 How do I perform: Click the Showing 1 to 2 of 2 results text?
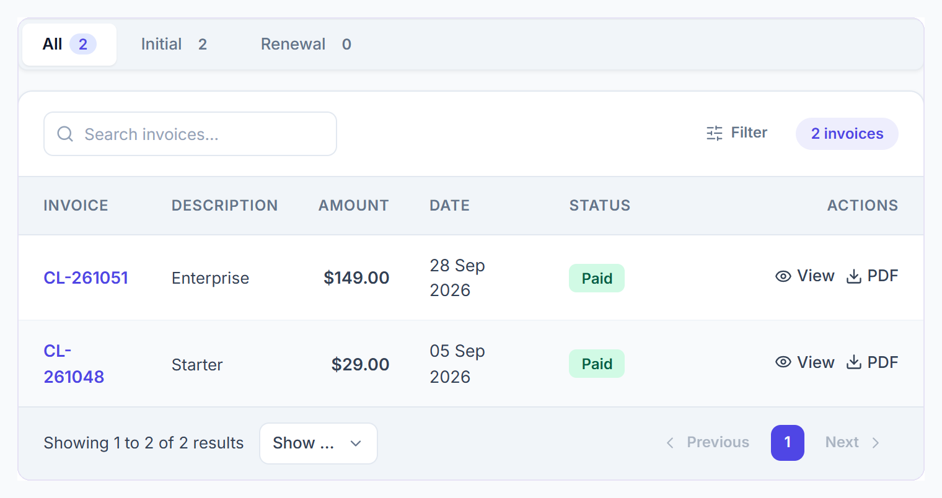pos(144,443)
